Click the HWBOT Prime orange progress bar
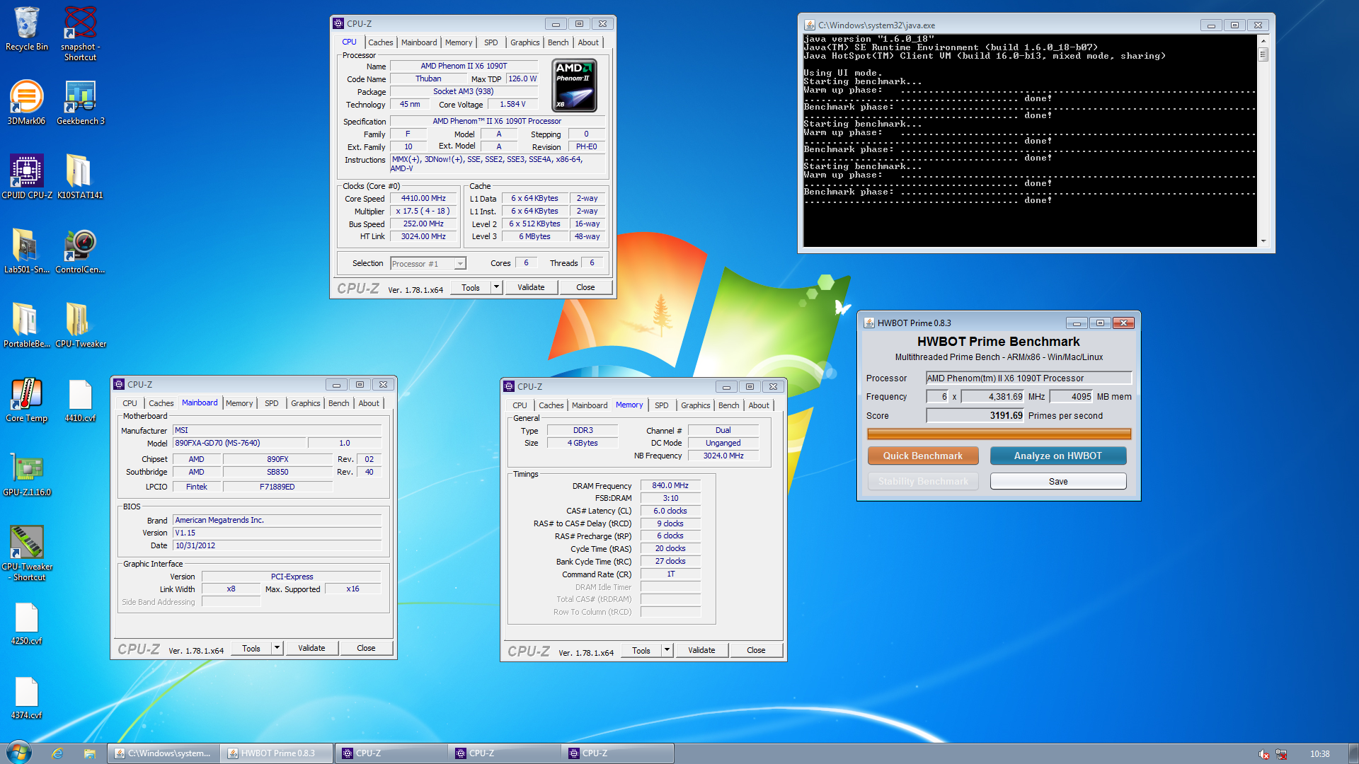The image size is (1359, 764). (999, 434)
